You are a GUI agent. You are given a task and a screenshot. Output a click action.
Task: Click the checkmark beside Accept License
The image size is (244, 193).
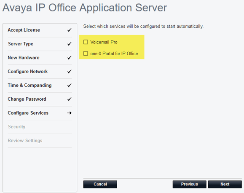[x=70, y=30]
